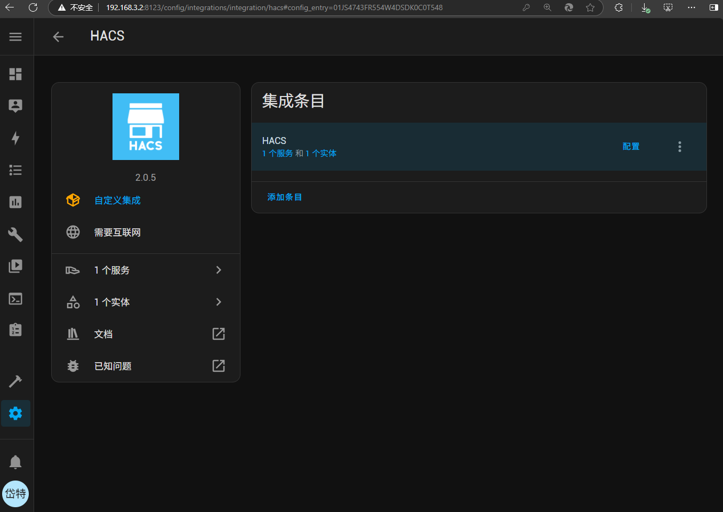The width and height of the screenshot is (723, 512).
Task: Open the sidebar hamburger menu
Action: click(15, 37)
